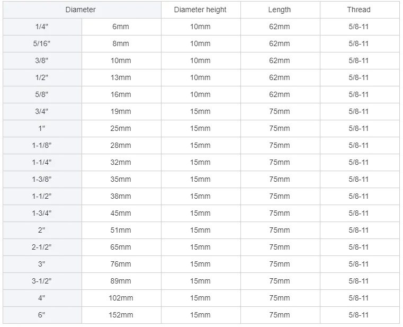Click the 5/16" diameter cell

[x=42, y=43]
